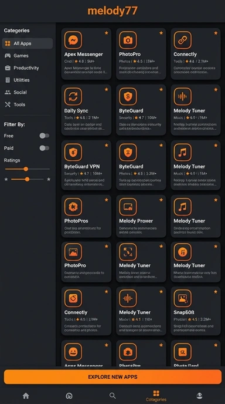Screen dimensions: 225x404
Task: Open the Profile avatar in bottom navigation
Action: (199, 396)
